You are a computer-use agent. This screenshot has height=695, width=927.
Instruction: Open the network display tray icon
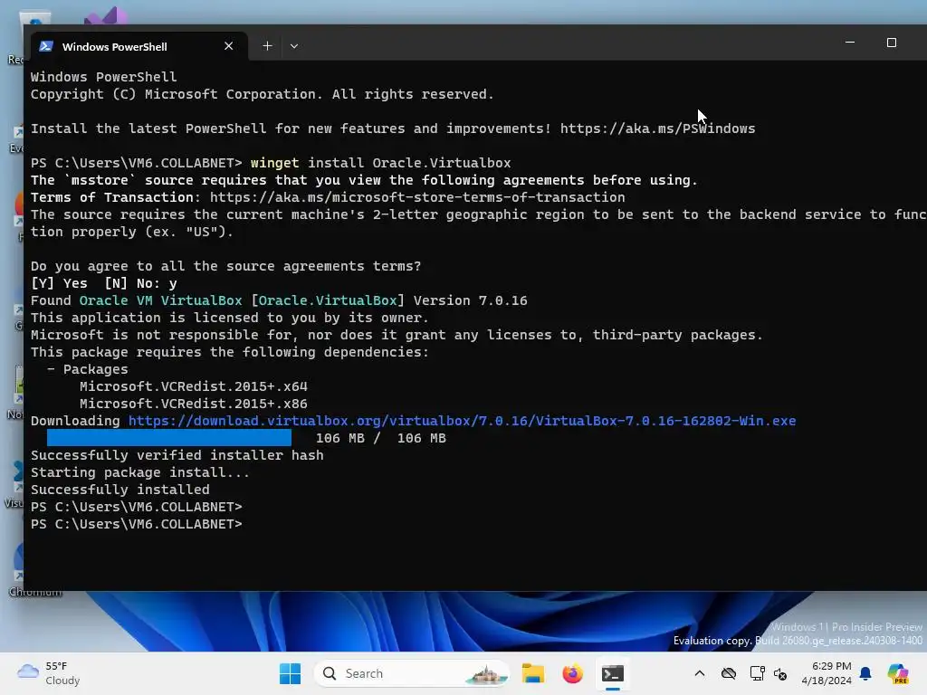(x=757, y=673)
